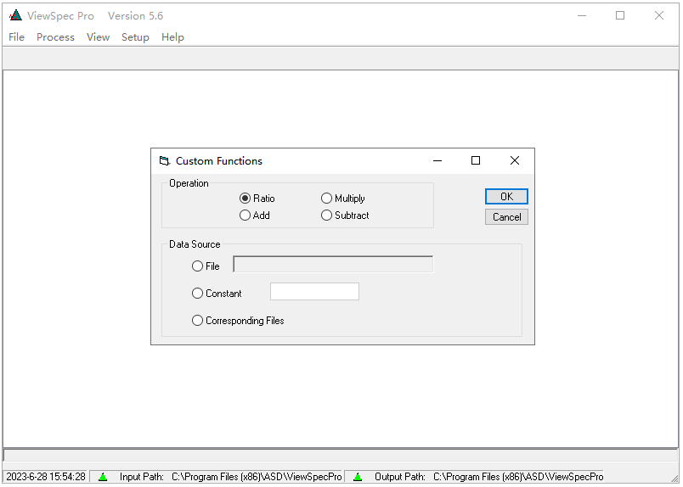Open the Setup menu

[x=135, y=37]
